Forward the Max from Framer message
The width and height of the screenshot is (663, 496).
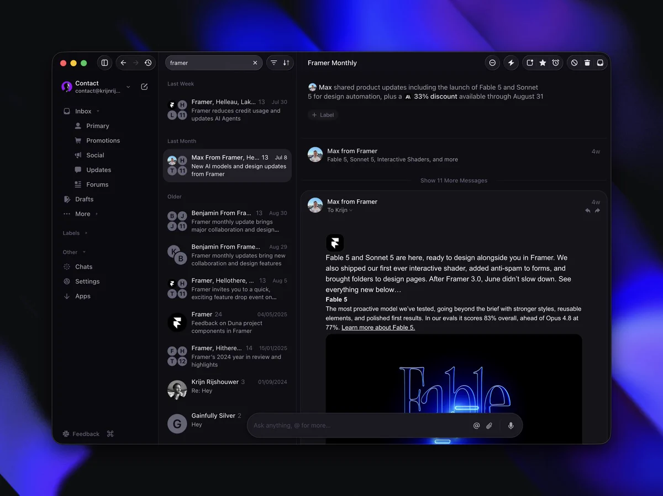click(x=597, y=211)
